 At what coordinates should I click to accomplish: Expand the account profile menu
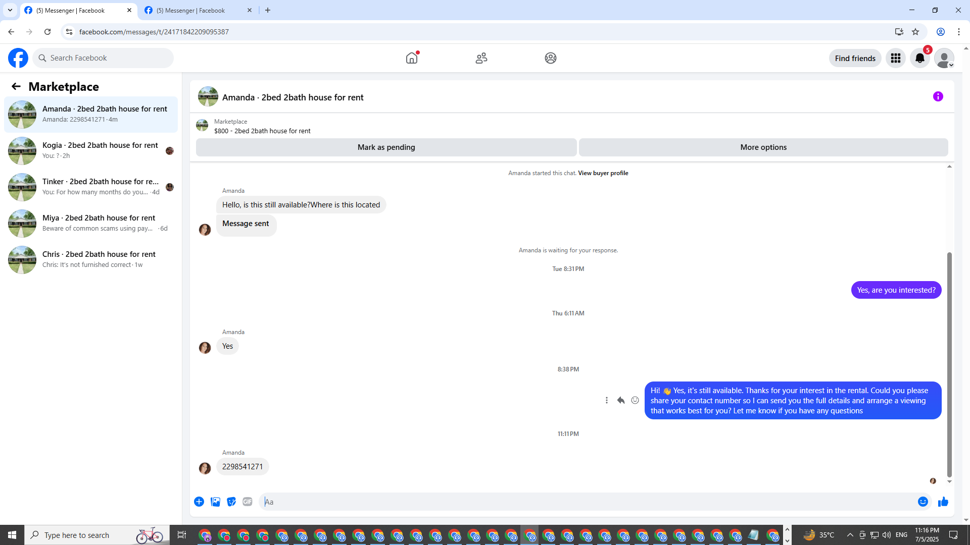click(x=944, y=58)
